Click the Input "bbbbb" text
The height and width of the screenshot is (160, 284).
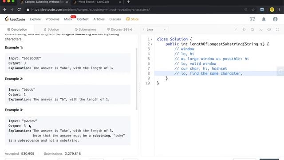pyautogui.click(x=22, y=90)
